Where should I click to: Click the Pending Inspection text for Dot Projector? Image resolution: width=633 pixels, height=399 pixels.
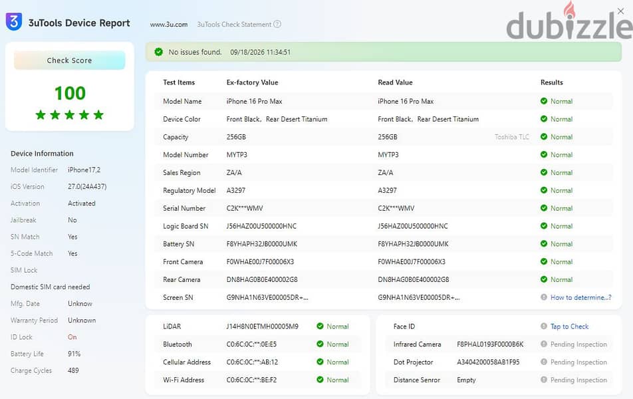[578, 362]
